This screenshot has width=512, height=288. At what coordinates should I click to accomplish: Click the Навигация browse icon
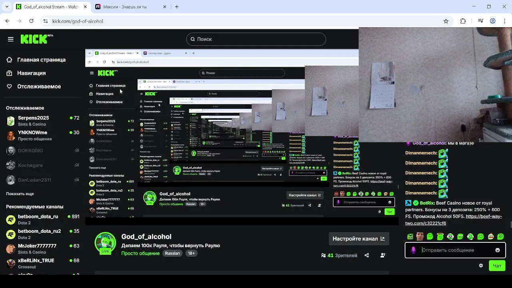[10, 73]
